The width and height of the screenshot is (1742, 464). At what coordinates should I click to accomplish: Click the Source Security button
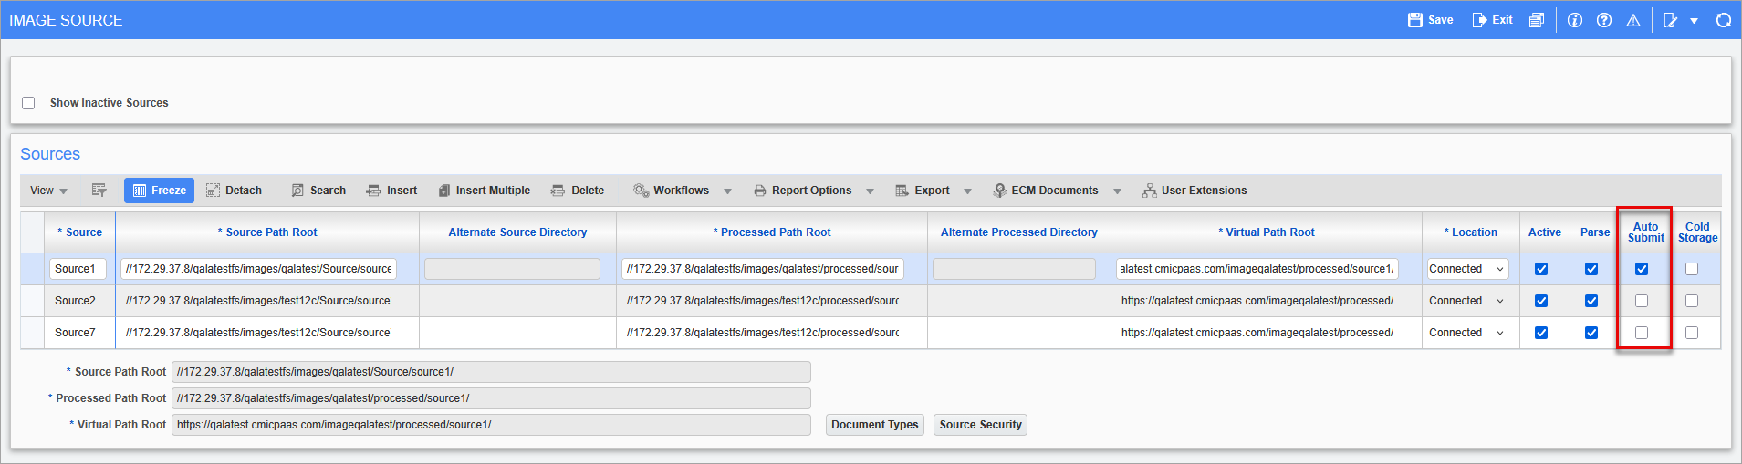click(x=980, y=425)
